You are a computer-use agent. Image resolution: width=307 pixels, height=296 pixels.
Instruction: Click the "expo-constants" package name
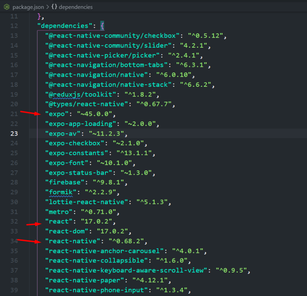77,153
